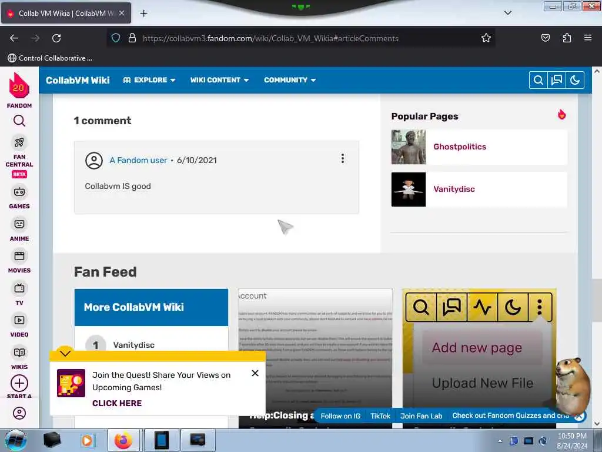The width and height of the screenshot is (602, 452).
Task: Show hidden system tray icons
Action: point(500,441)
